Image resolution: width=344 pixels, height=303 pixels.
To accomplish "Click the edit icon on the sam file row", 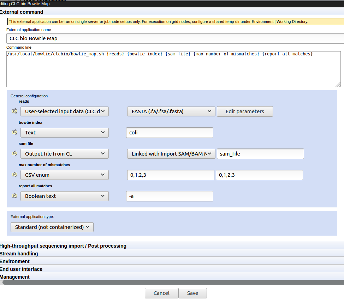I will [14, 153].
